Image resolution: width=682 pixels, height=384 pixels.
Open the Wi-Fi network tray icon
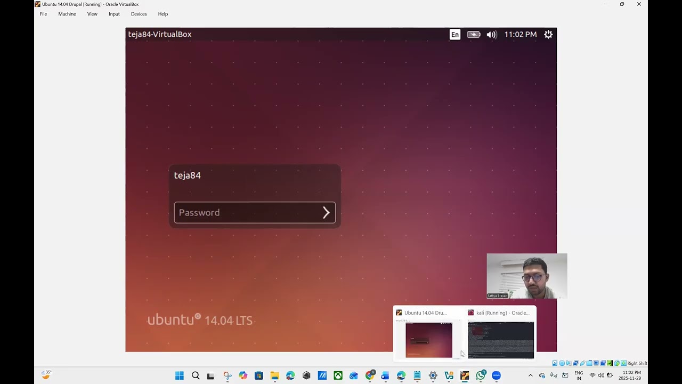(592, 375)
